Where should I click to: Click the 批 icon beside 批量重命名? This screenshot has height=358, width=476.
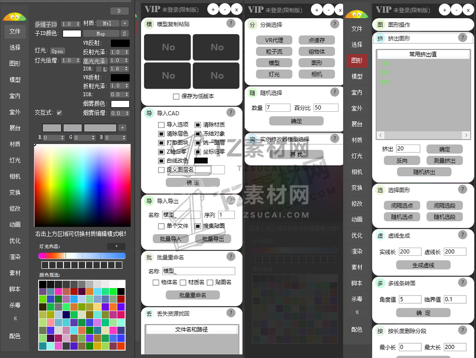[x=149, y=258]
